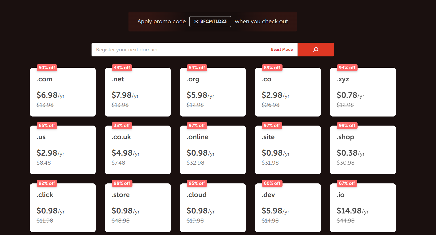Select the .us domain card
436x235 pixels.
click(x=63, y=150)
